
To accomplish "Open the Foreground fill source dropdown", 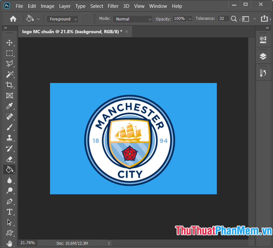I will (x=62, y=19).
